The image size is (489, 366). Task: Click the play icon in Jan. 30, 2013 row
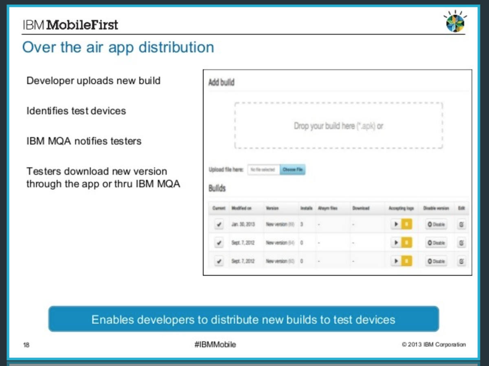click(396, 224)
